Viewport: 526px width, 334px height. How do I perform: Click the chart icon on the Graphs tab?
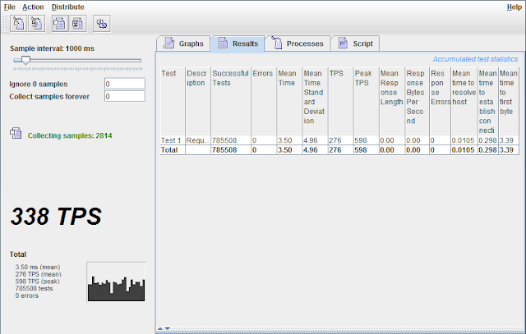click(168, 44)
